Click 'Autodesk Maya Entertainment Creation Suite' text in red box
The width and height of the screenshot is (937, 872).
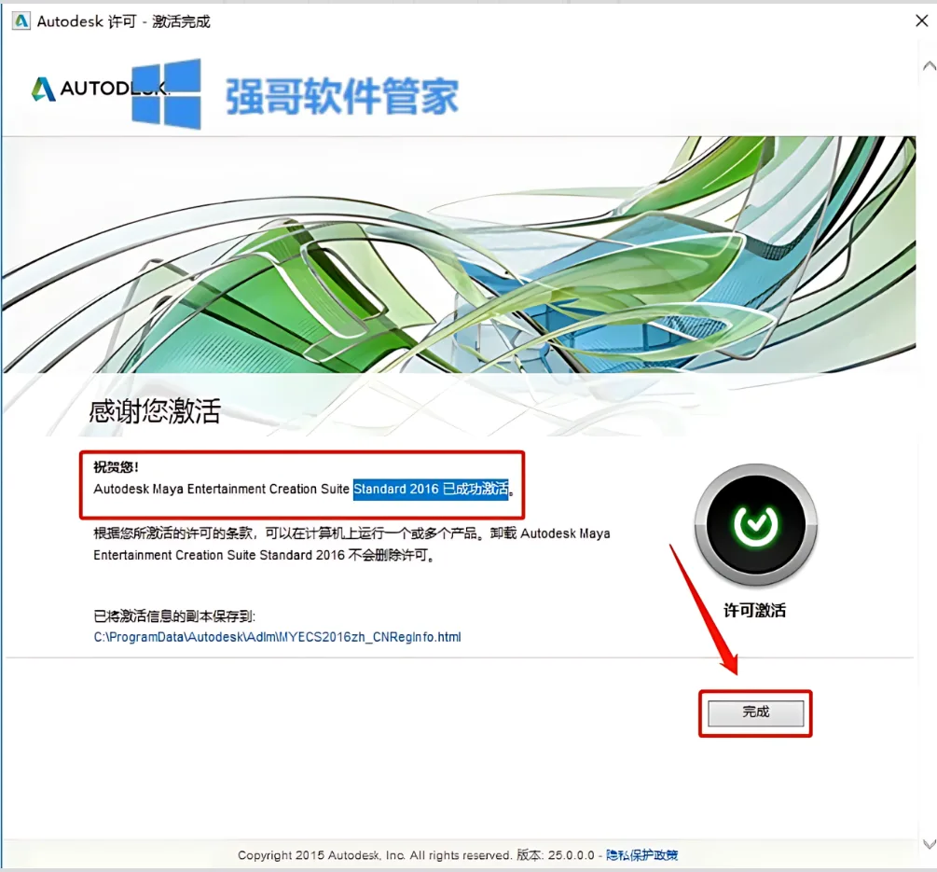pos(221,489)
